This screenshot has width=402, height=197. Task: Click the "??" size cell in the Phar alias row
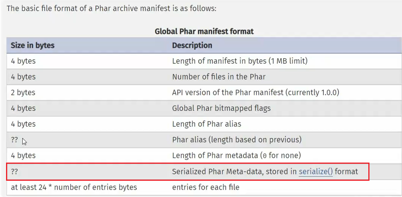(14, 140)
